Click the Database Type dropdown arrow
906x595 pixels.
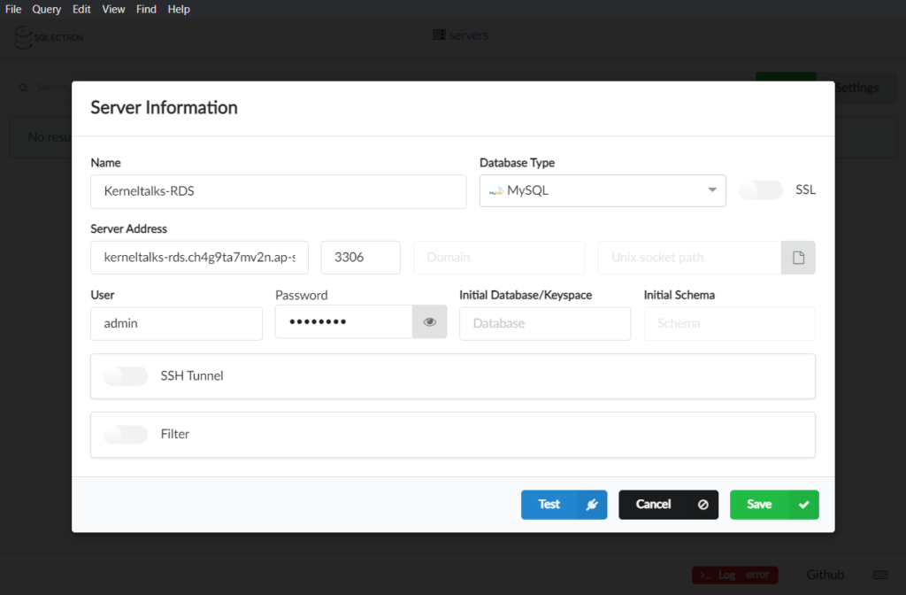[712, 189]
